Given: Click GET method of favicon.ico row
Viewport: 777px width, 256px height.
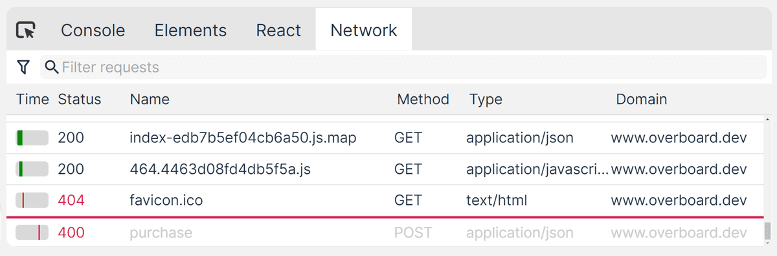Looking at the screenshot, I should pos(407,200).
